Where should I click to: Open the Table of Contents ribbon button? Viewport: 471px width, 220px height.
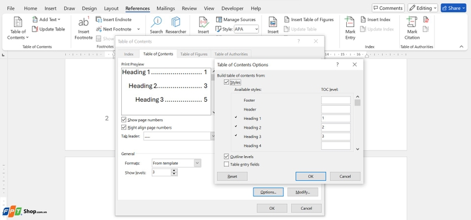18,28
